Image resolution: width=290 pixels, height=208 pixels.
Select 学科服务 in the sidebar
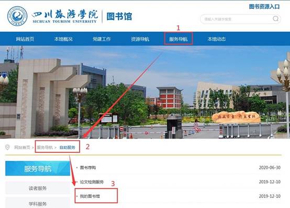[x=38, y=204]
